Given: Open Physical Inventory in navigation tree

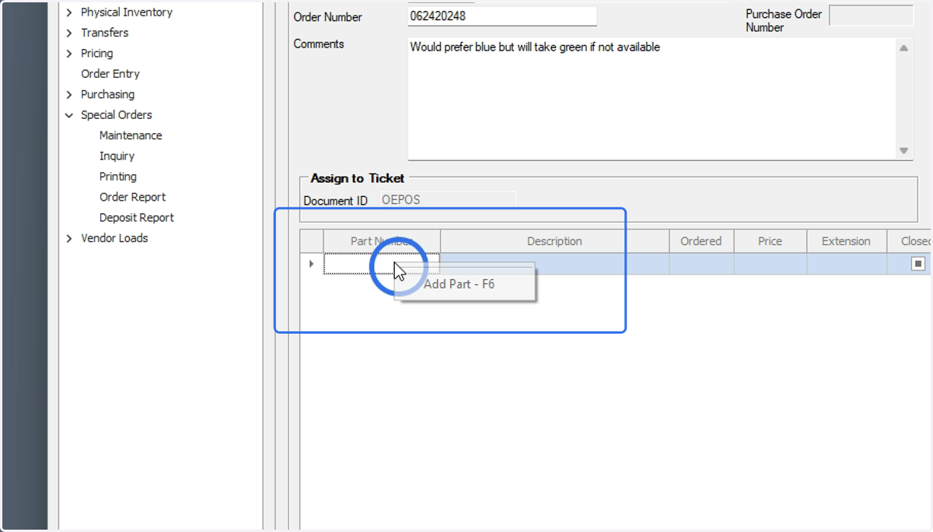Looking at the screenshot, I should click(127, 12).
